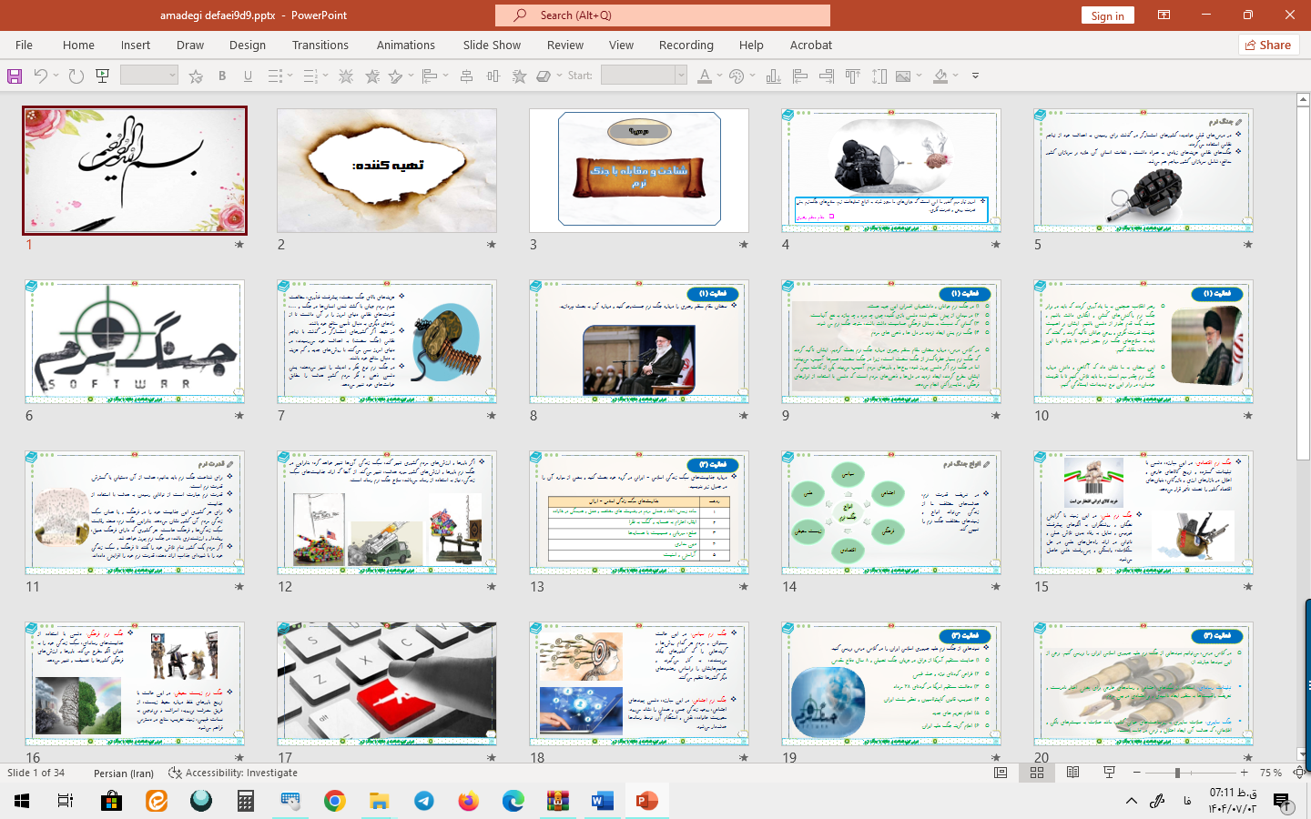Open the Transitions ribbon tab
This screenshot has height=819, width=1311.
tap(320, 45)
